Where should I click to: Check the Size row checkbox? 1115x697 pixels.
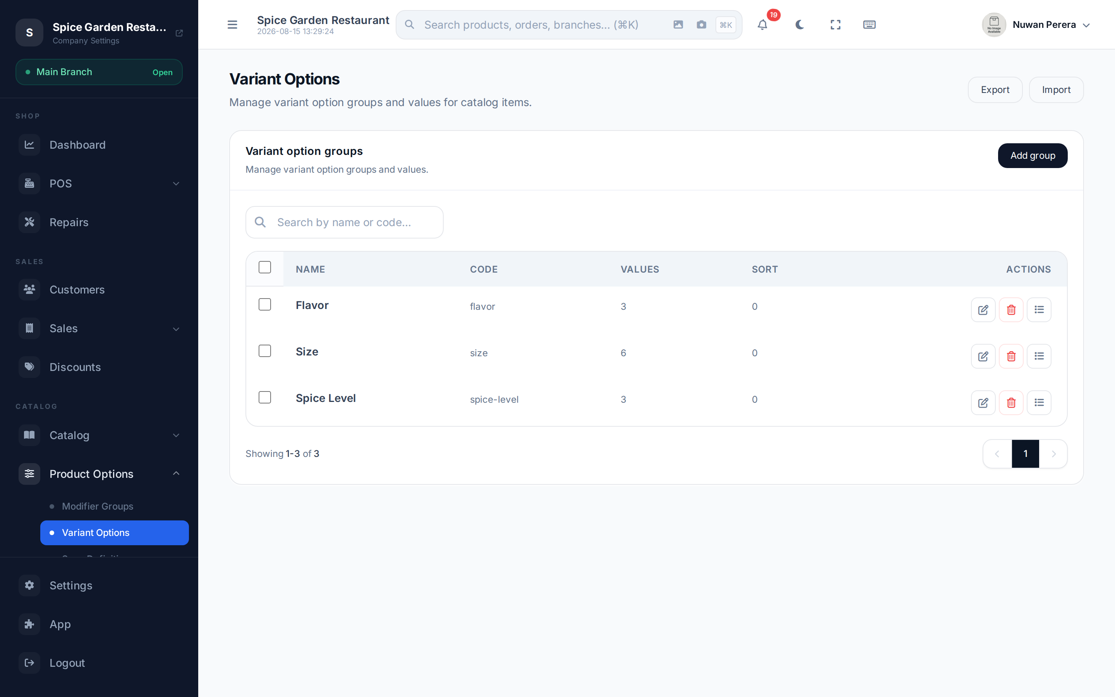[265, 351]
